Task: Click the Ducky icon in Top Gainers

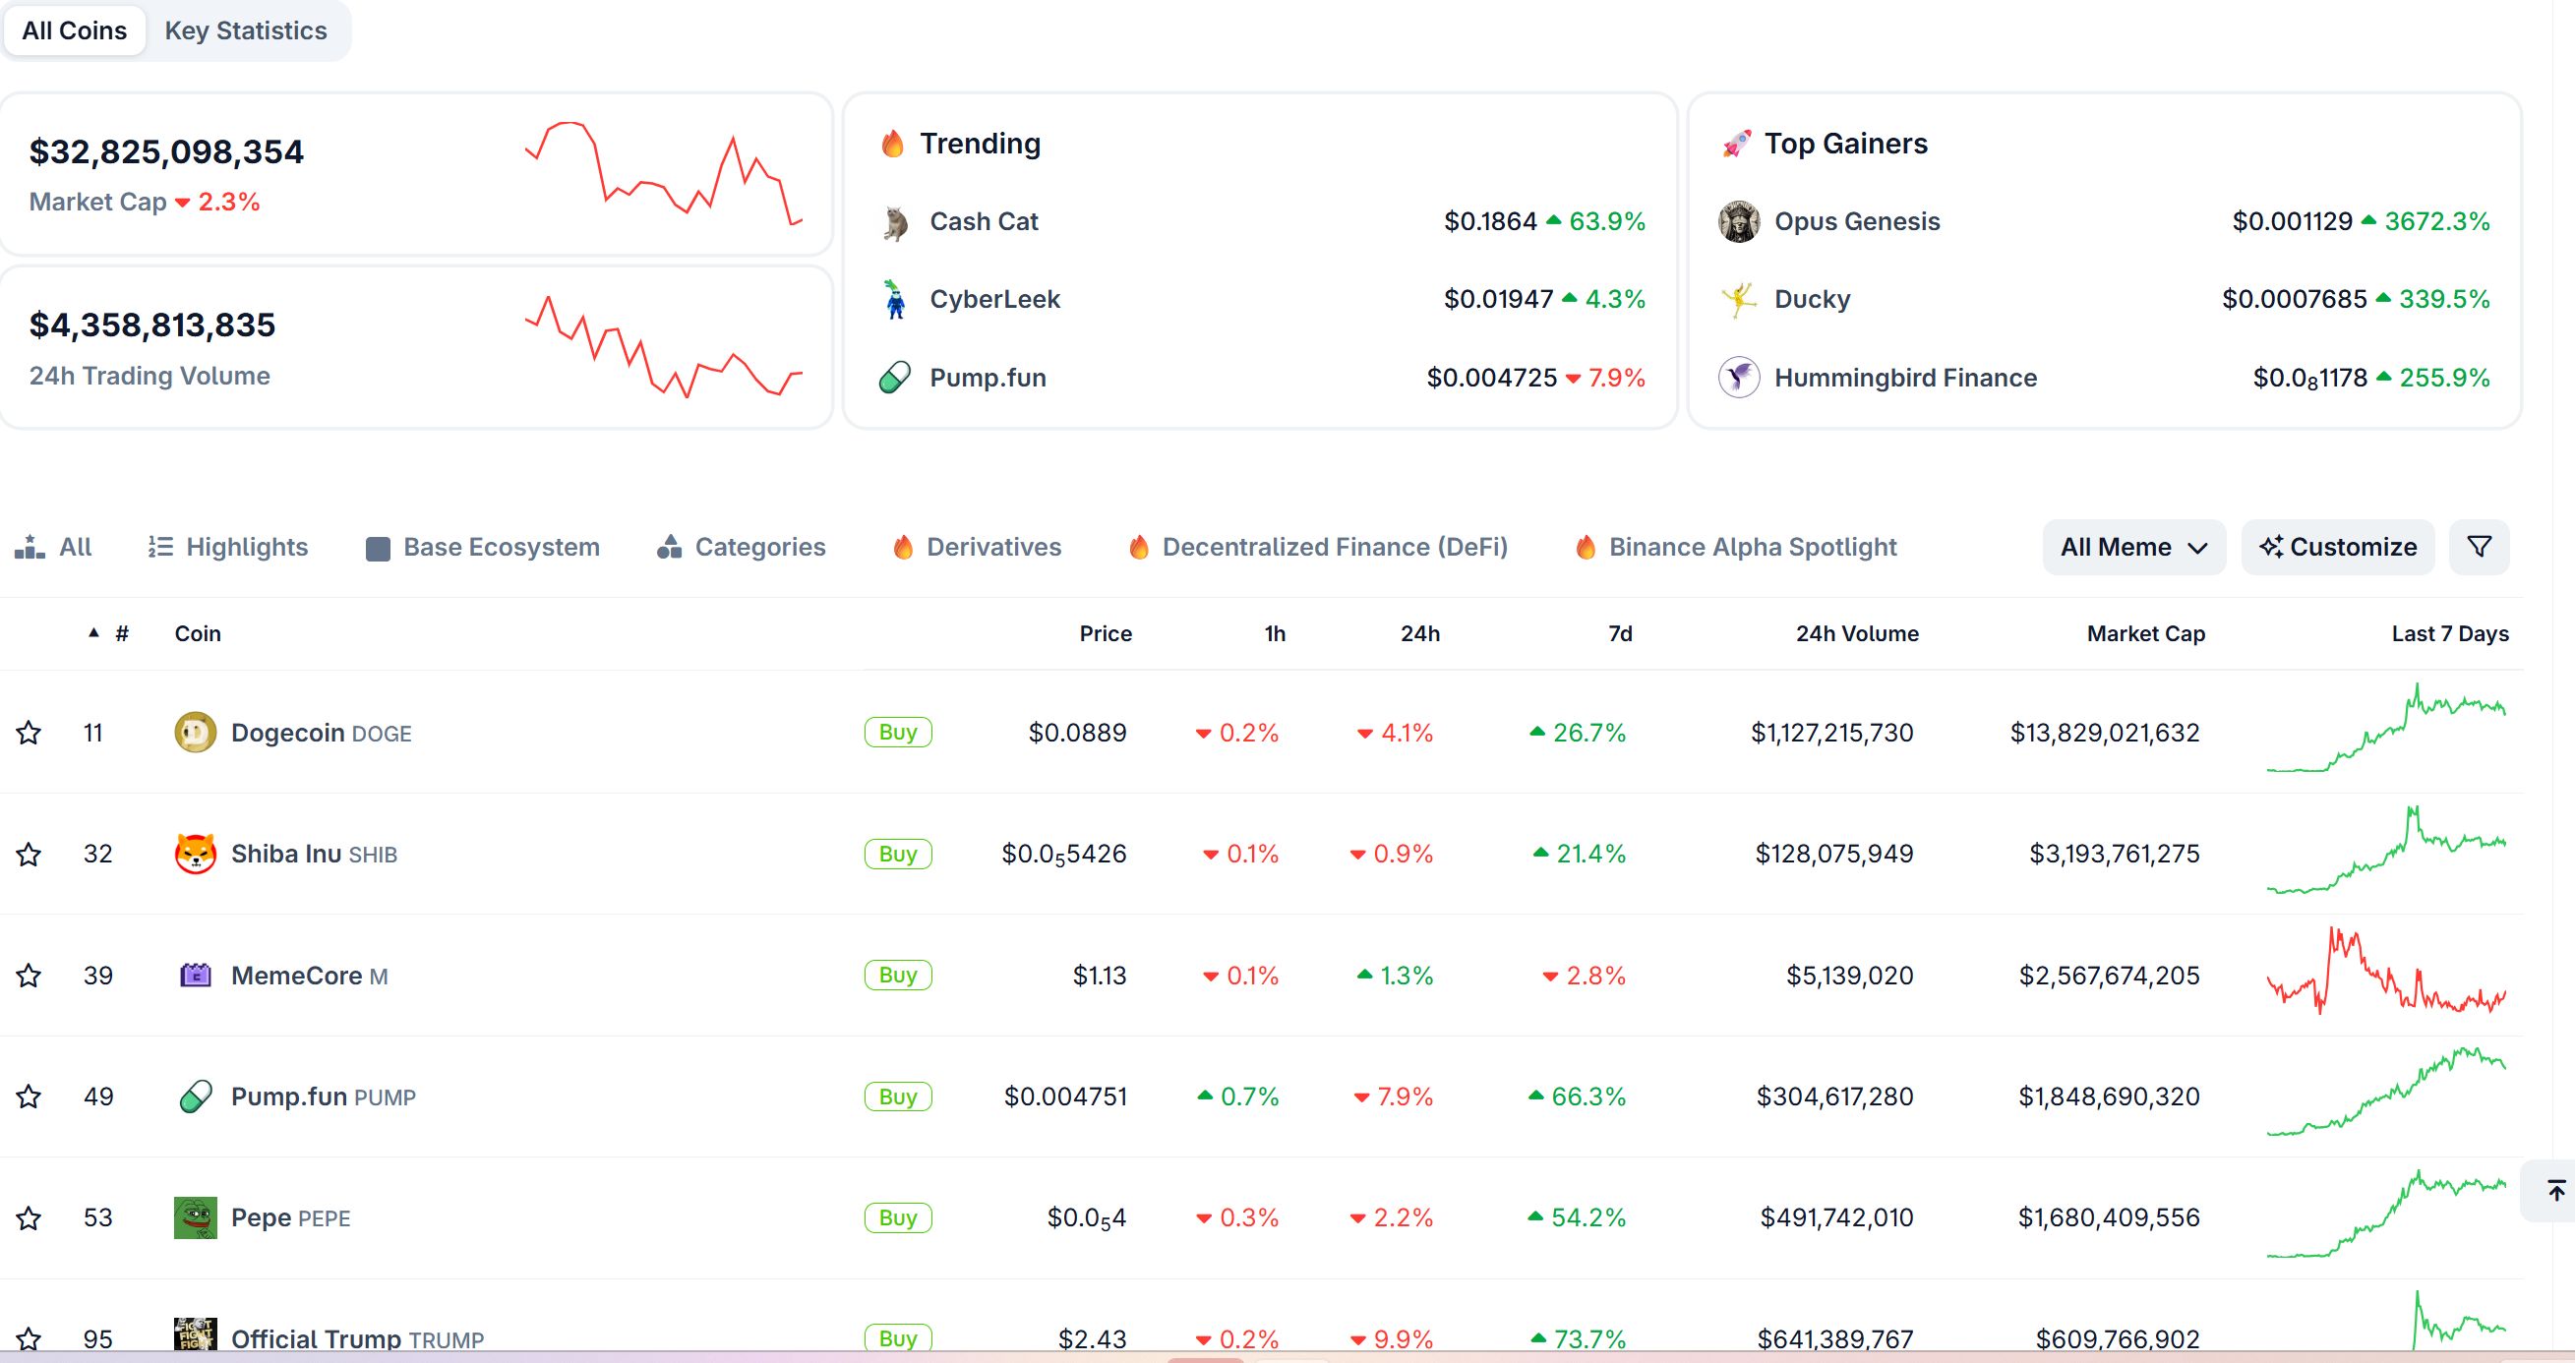Action: [x=1738, y=299]
